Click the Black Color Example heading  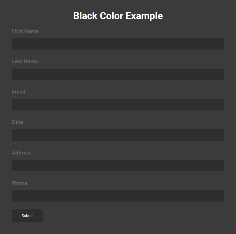(x=118, y=16)
